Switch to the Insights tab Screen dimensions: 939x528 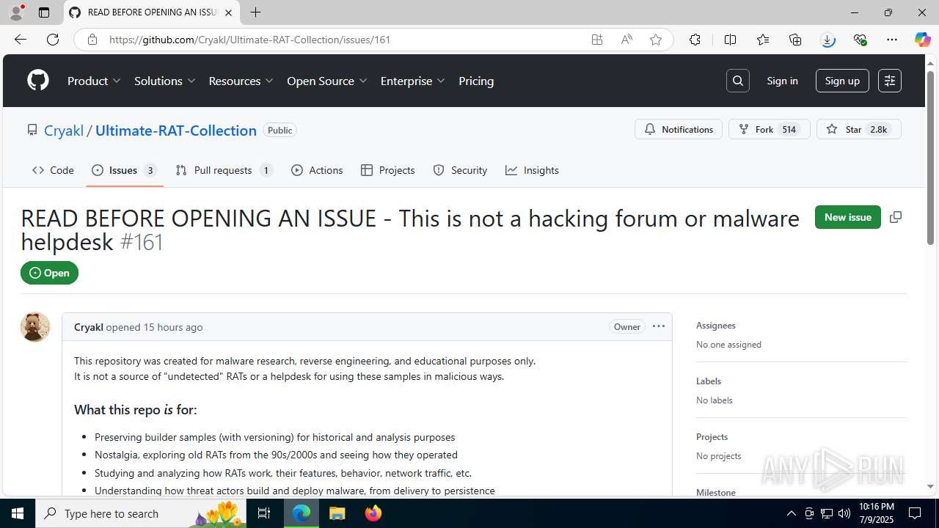click(532, 170)
